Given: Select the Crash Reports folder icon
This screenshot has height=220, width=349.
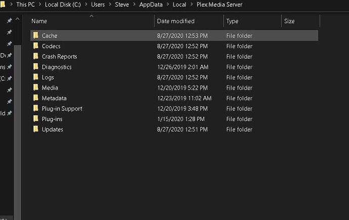Looking at the screenshot, I should pos(36,57).
